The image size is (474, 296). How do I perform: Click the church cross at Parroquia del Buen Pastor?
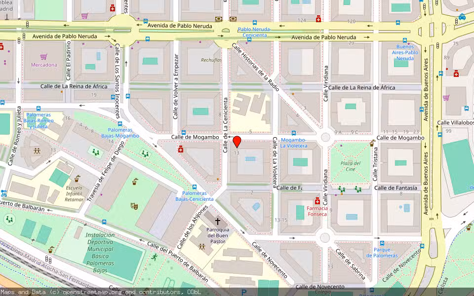pyautogui.click(x=218, y=221)
